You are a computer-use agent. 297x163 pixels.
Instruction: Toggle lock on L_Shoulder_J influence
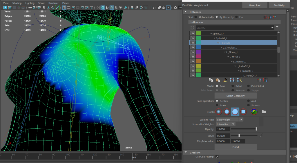(x=192, y=47)
